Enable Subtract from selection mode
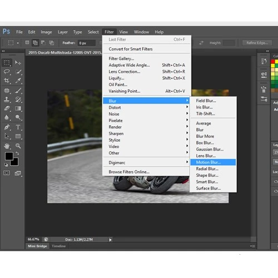Viewport: 278px width, 278px height. [x=43, y=43]
